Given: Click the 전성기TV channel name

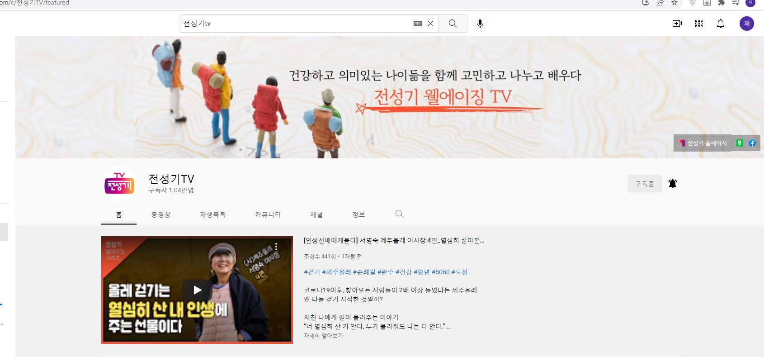Looking at the screenshot, I should pos(171,179).
